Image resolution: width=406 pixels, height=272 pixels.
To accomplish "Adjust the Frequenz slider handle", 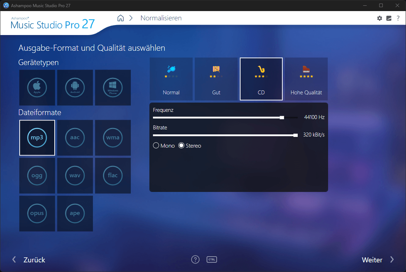I will (282, 118).
